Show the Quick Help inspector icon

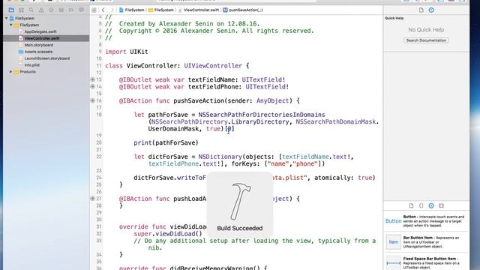coord(431,10)
